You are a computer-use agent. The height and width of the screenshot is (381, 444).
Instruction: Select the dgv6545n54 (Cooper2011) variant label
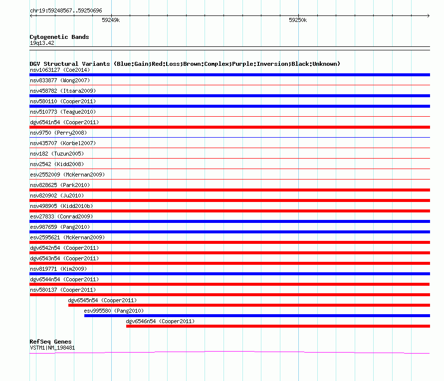[x=102, y=300]
